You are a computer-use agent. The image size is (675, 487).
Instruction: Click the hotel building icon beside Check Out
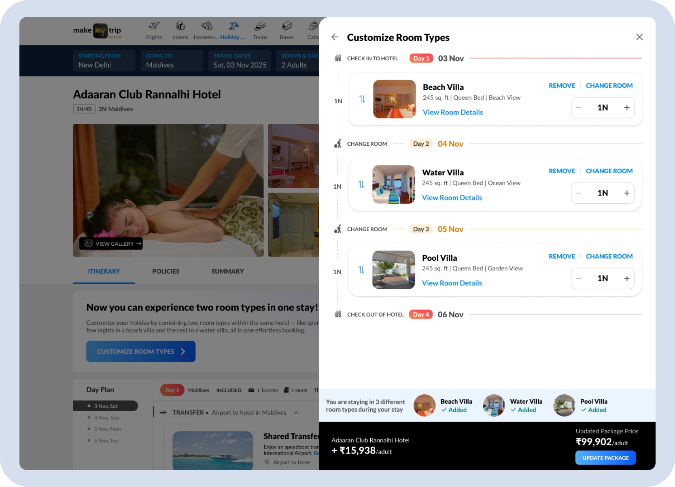point(337,315)
